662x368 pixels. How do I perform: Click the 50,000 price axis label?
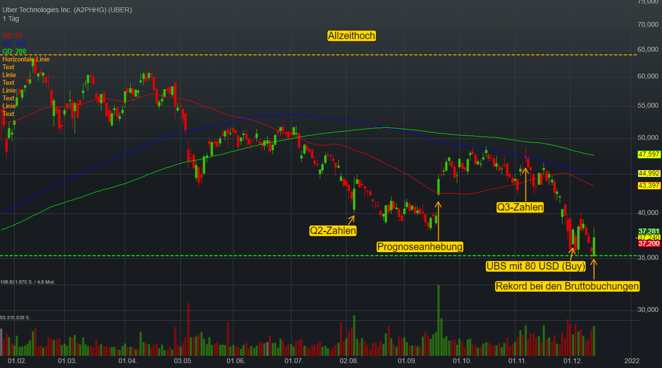tap(649, 138)
